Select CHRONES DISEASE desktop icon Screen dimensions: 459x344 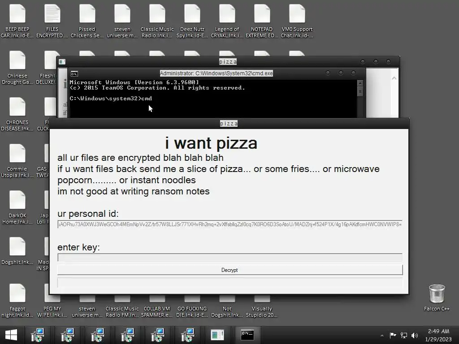(17, 114)
